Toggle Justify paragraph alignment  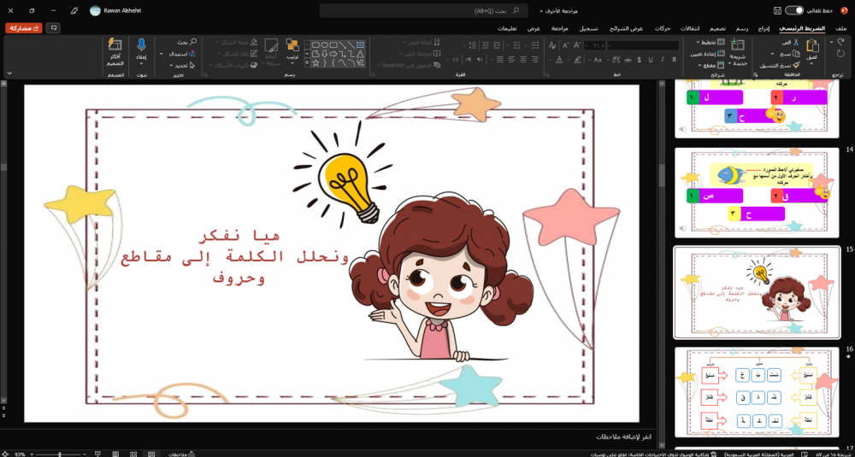tap(500, 60)
